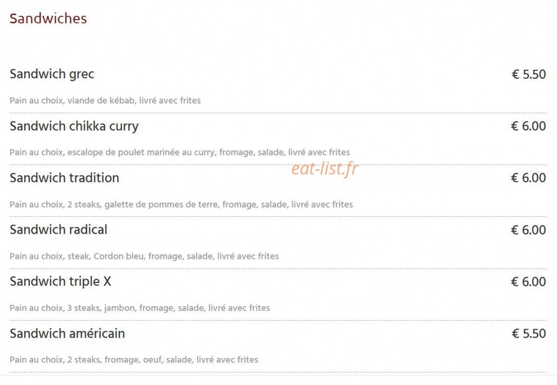Click the price next to Sandwich radical
The width and height of the screenshot is (557, 385).
(x=528, y=230)
